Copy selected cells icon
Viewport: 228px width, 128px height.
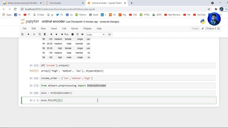tap(40, 34)
